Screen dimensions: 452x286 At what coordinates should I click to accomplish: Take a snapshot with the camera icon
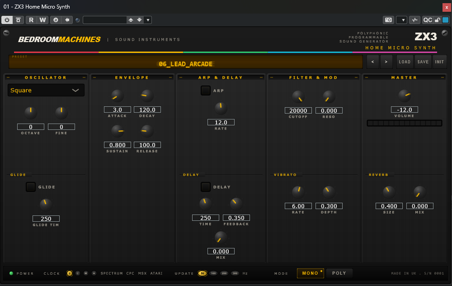point(388,20)
